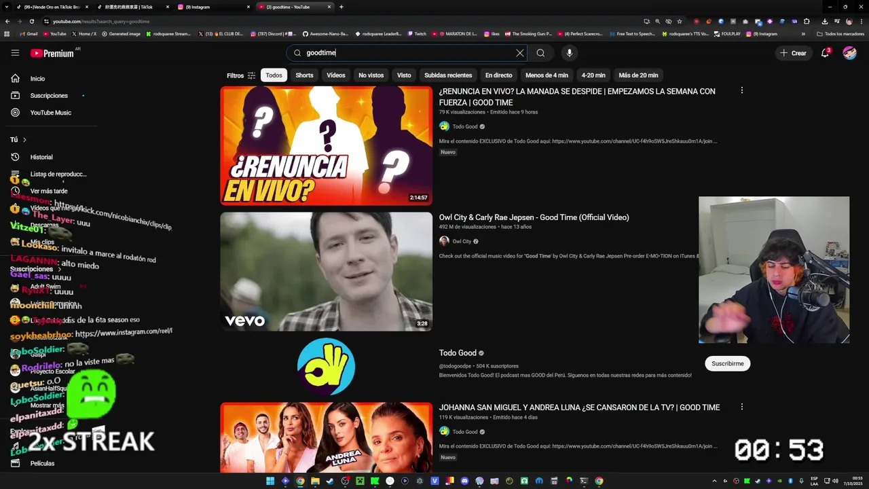Go to the YouTube Premium logo home

point(52,53)
